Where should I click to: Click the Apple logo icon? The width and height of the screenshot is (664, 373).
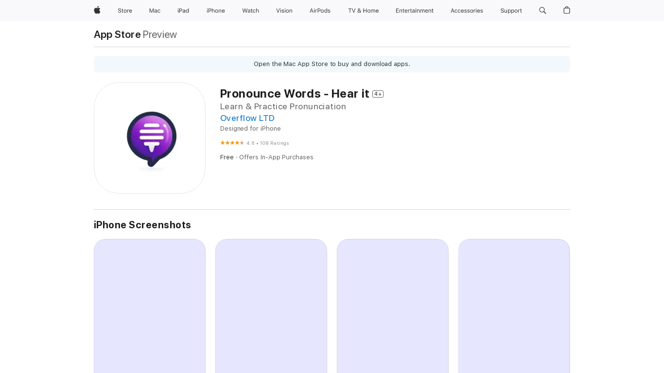coord(97,10)
